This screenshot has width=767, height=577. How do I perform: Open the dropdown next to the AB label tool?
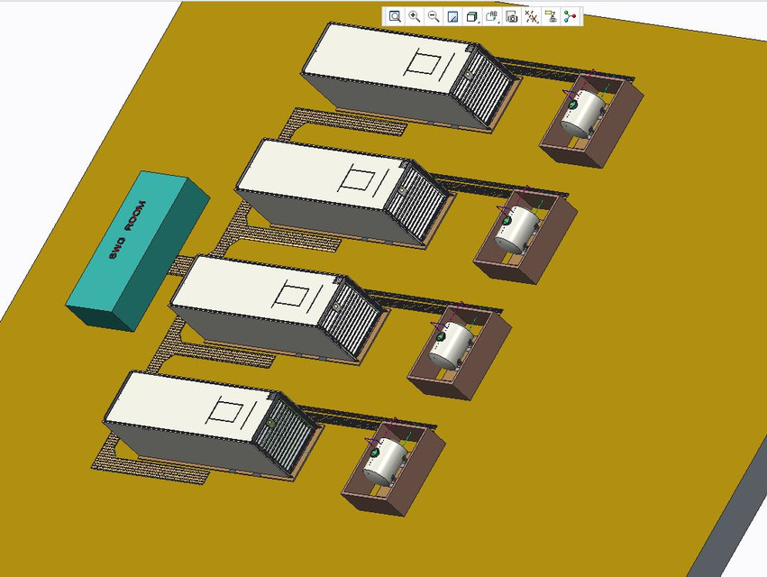(x=498, y=22)
